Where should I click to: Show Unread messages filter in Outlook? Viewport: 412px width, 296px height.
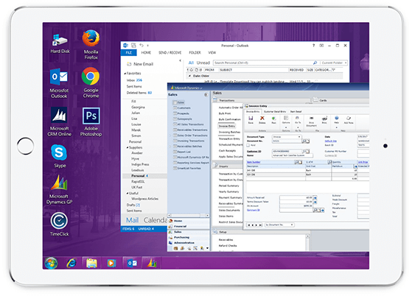[203, 63]
